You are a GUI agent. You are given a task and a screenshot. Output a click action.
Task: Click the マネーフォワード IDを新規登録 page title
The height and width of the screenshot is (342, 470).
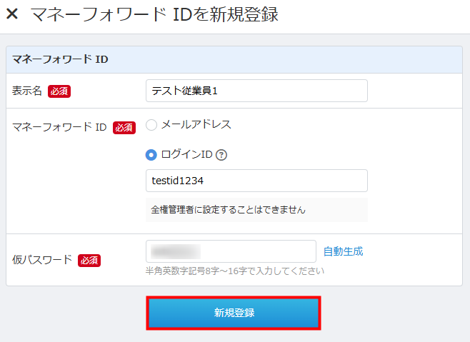(154, 14)
